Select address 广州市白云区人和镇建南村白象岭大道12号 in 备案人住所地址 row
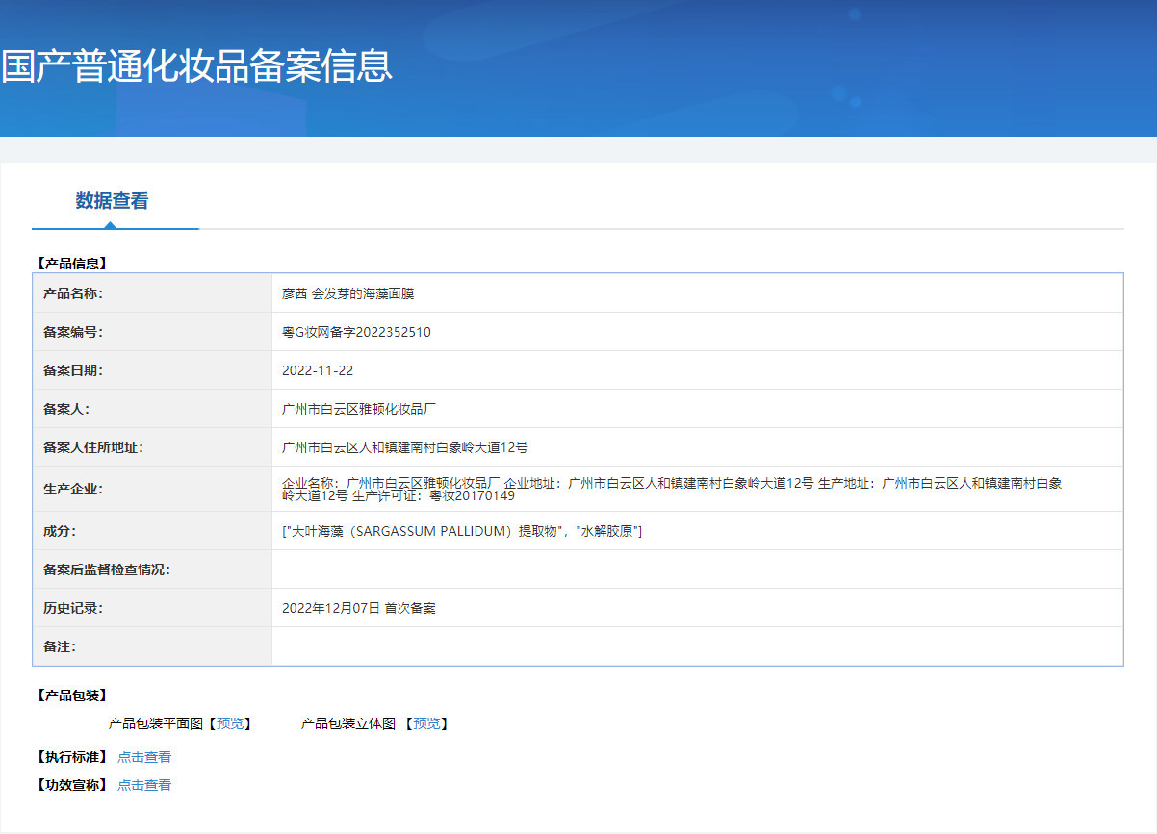The height and width of the screenshot is (834, 1157). click(x=405, y=447)
